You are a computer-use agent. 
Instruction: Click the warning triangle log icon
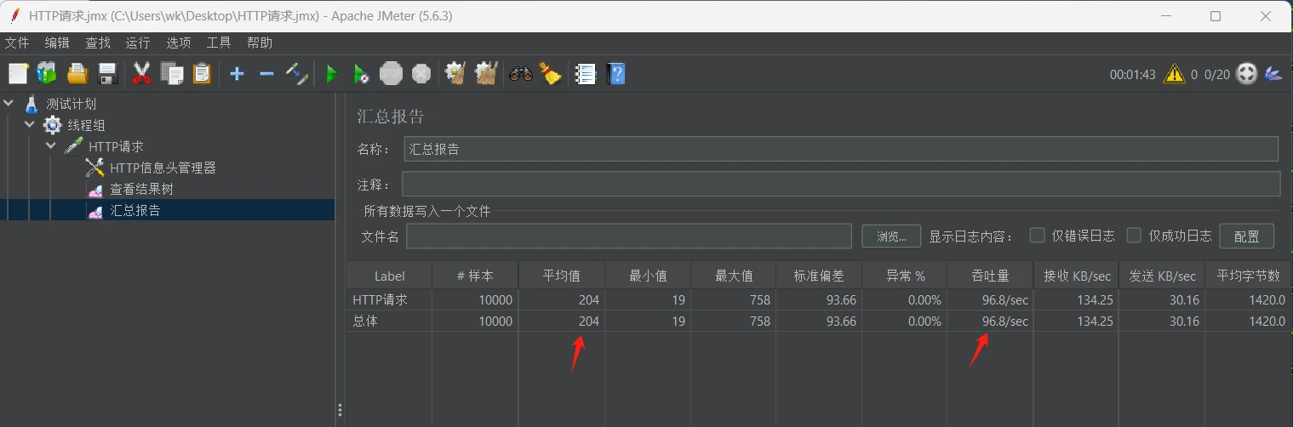click(1175, 74)
